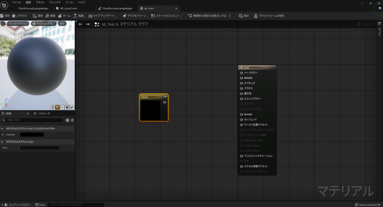The image size is (383, 207).
Task: Toggle the 統計 stats panel
Action: coord(244,16)
